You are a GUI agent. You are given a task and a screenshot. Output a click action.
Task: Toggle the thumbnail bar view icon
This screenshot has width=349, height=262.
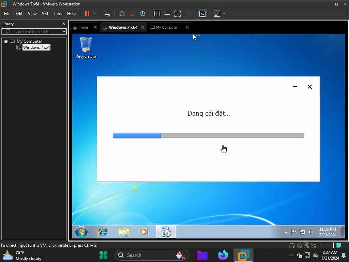(167, 14)
